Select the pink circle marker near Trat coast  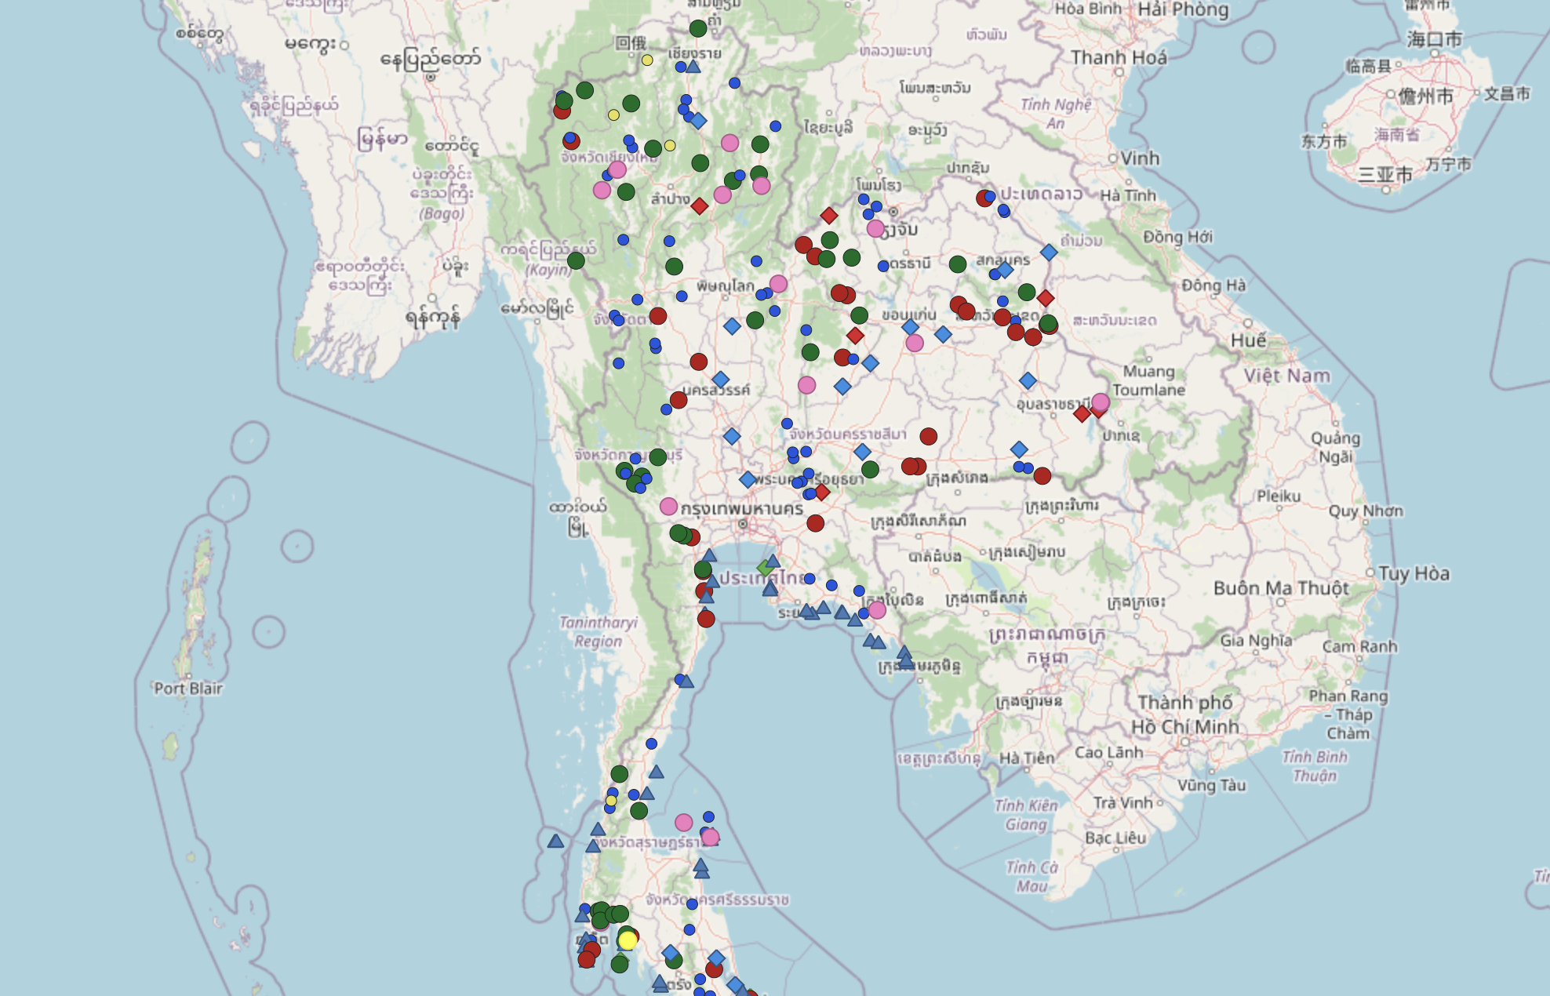point(877,609)
